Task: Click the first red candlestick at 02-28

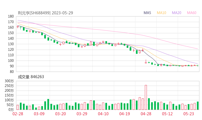Action: click(x=18, y=27)
